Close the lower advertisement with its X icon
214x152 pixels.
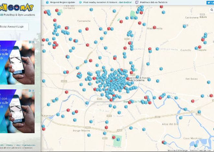(x=33, y=91)
